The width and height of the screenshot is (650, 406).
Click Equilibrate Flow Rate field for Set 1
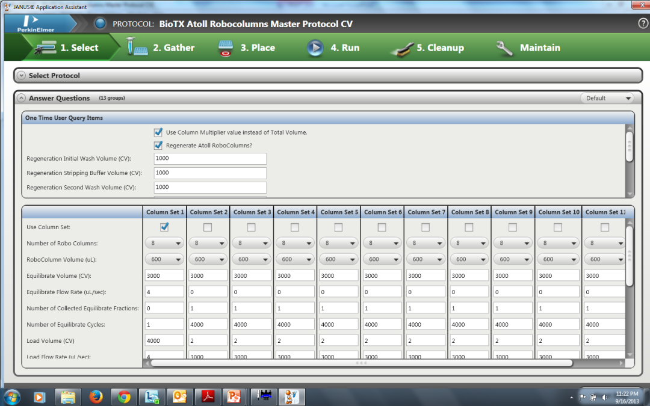tap(164, 292)
